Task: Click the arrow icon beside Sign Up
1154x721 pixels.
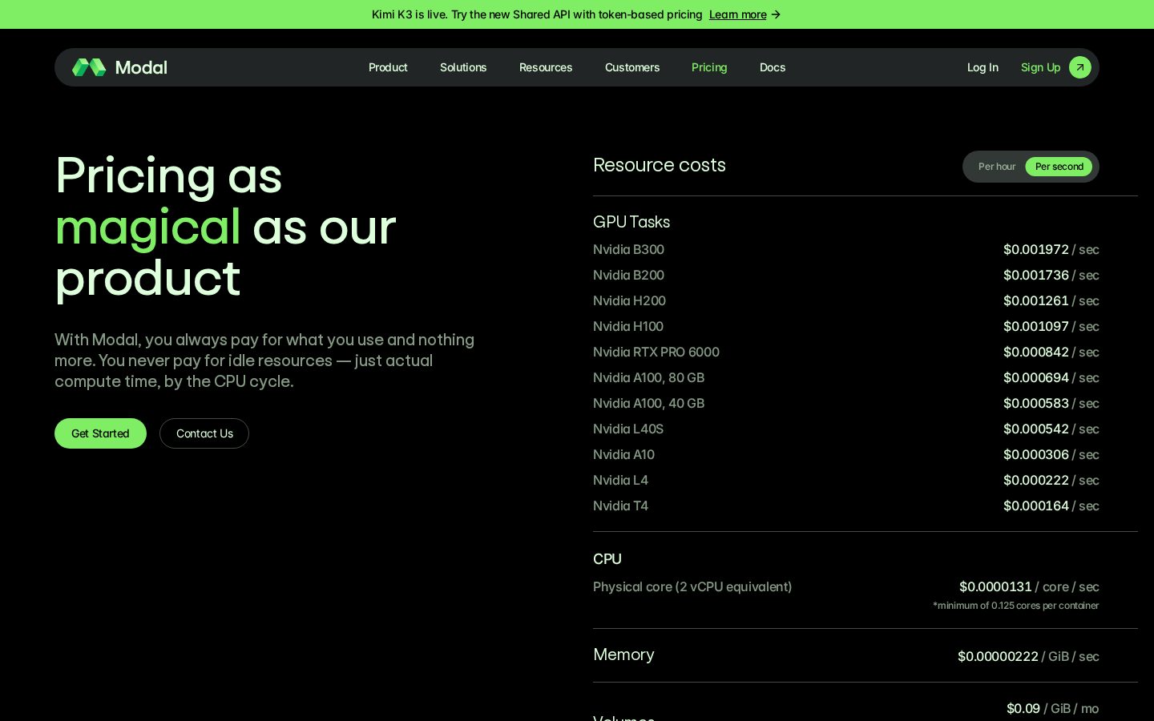Action: [1080, 67]
